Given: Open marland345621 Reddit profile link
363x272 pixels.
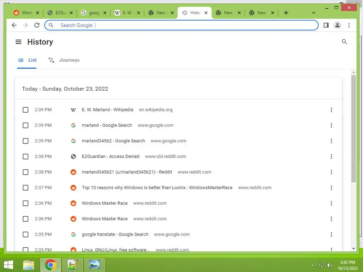Looking at the screenshot, I should (127, 172).
